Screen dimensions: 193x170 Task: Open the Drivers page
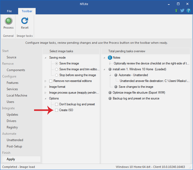click(x=11, y=121)
